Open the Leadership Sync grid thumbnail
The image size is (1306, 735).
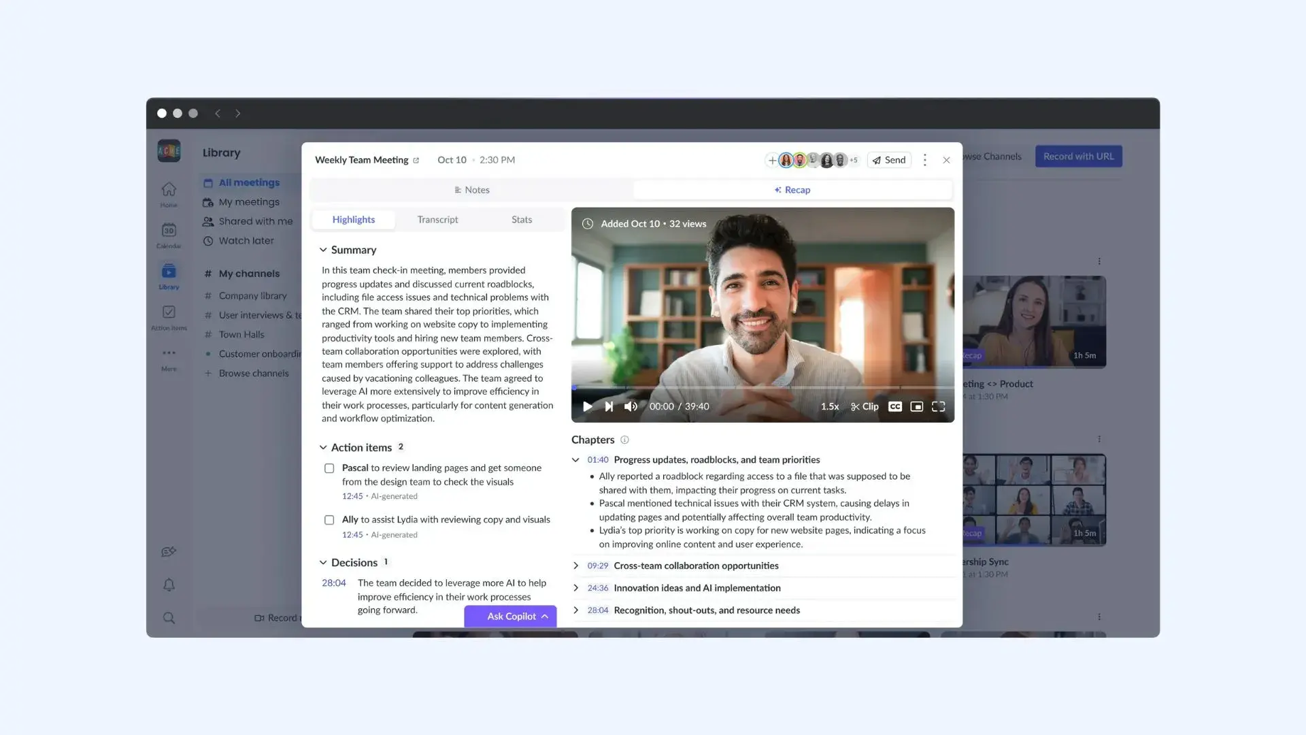click(1034, 500)
